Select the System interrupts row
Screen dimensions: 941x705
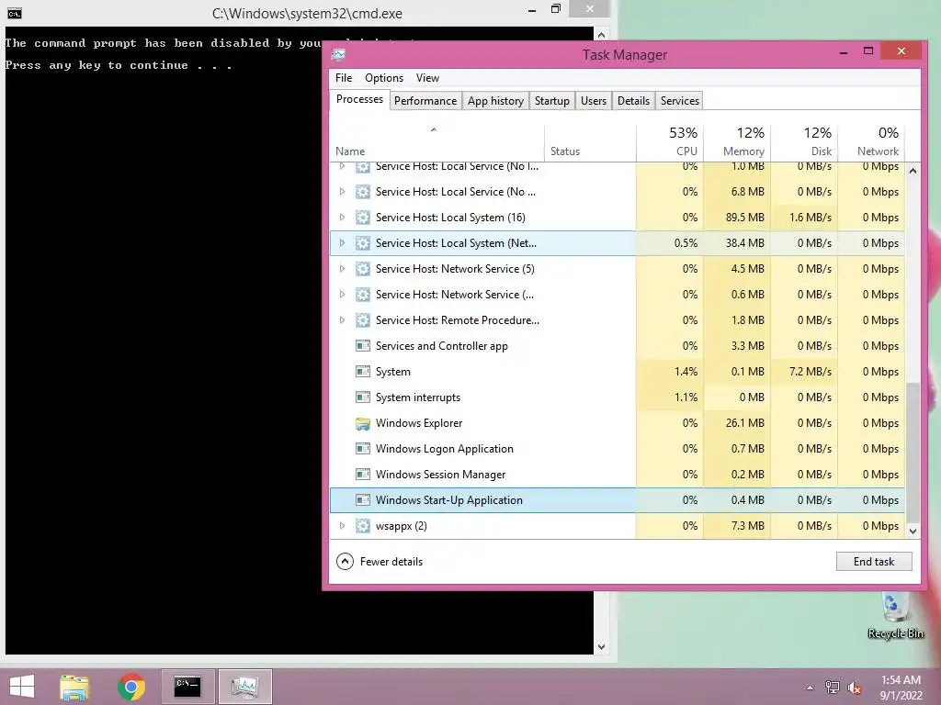[x=617, y=397]
